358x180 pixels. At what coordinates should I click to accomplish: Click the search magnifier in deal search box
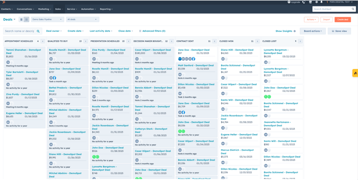pyautogui.click(x=38, y=31)
